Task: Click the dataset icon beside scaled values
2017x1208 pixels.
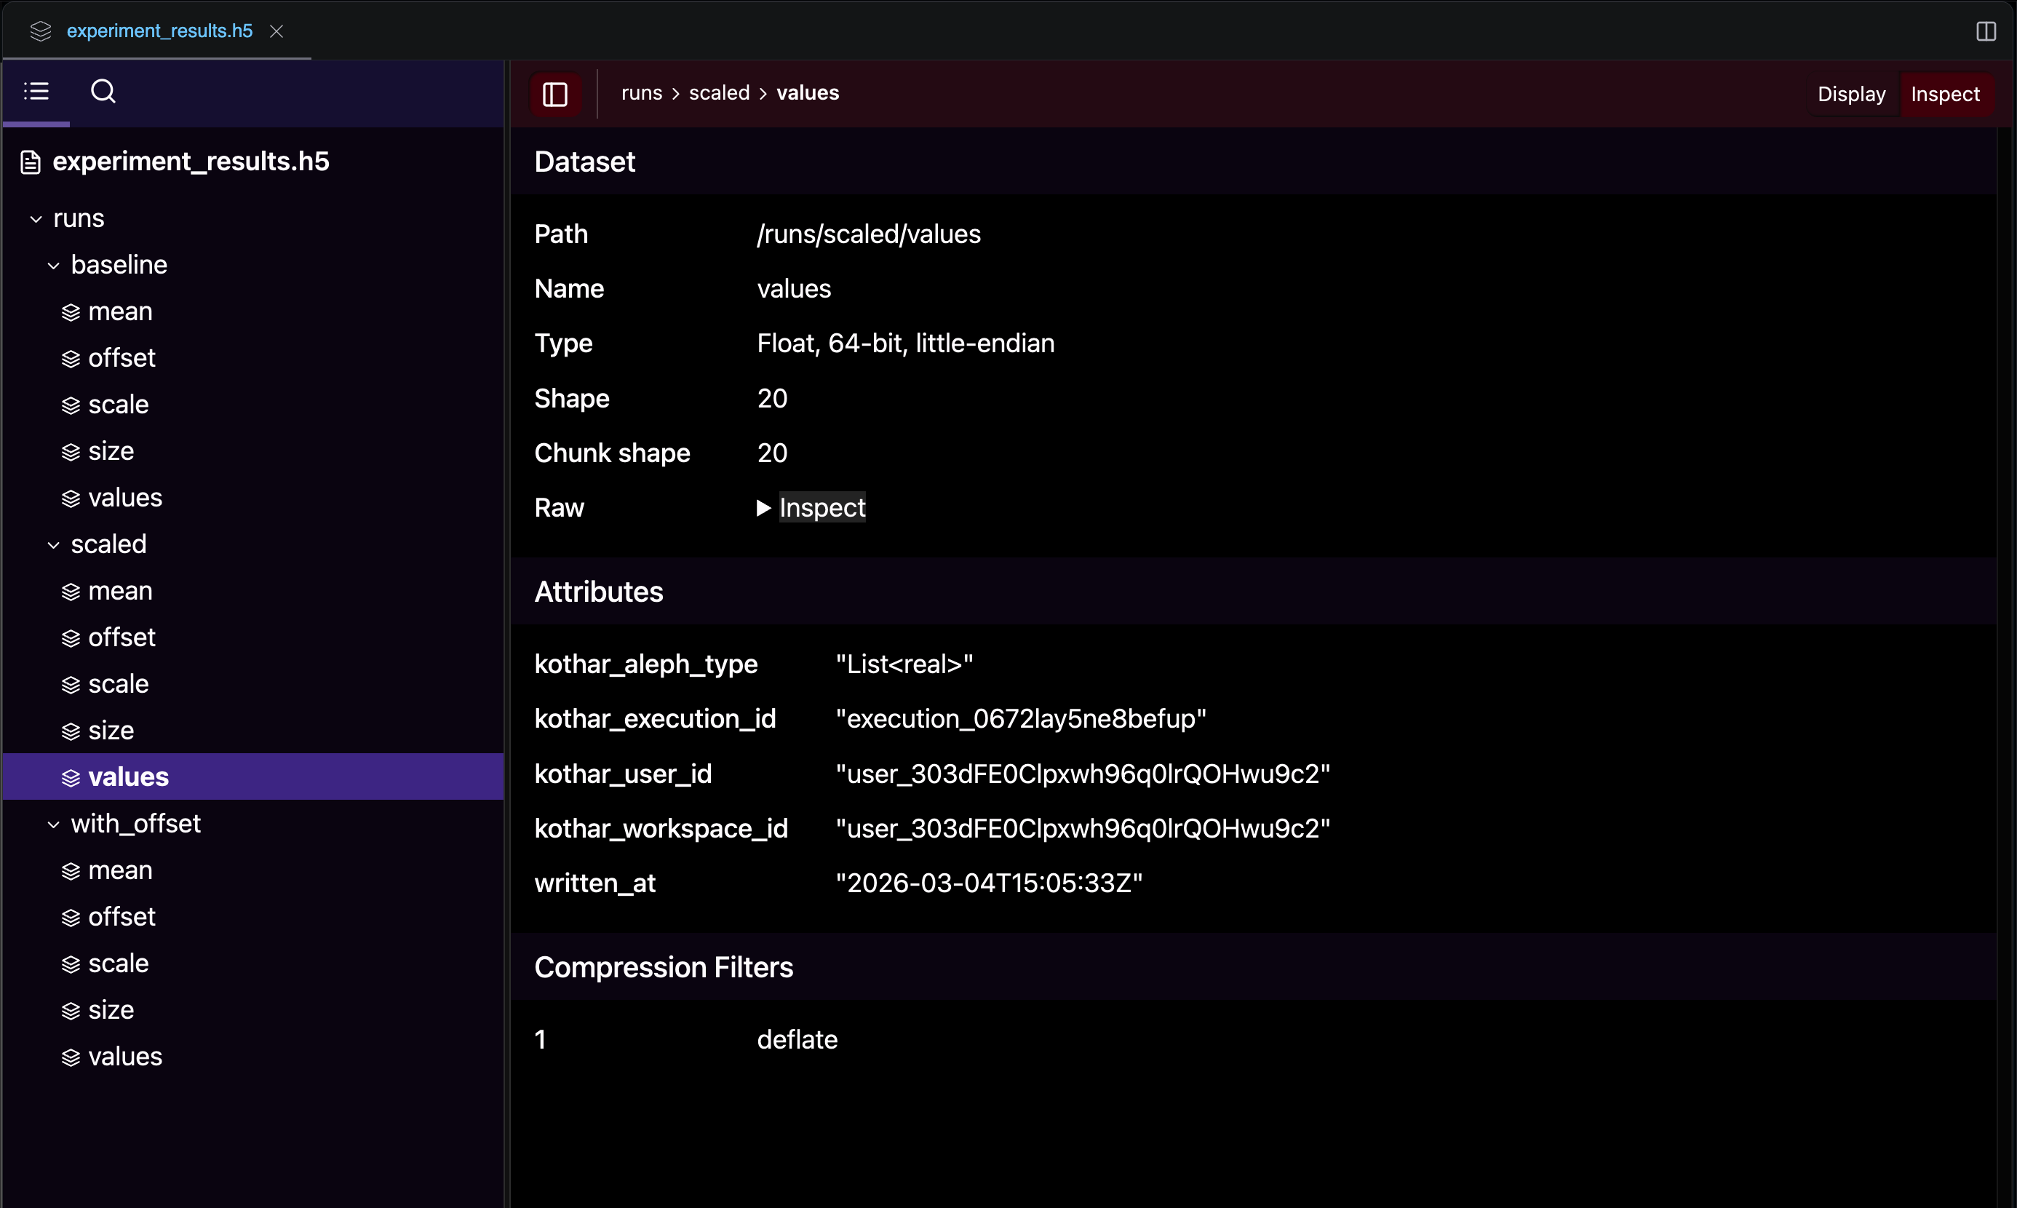Action: tap(71, 776)
